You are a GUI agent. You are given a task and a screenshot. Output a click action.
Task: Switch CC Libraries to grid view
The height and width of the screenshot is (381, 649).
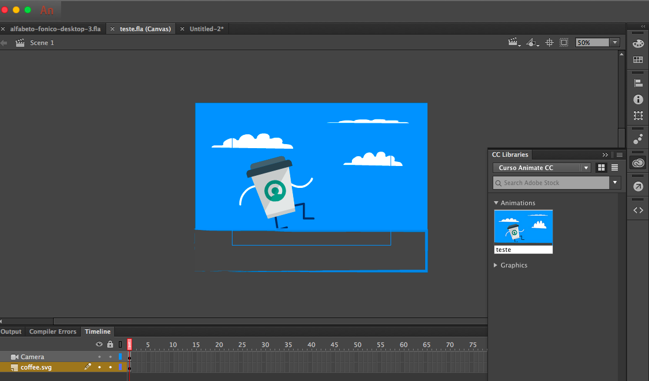pyautogui.click(x=601, y=168)
